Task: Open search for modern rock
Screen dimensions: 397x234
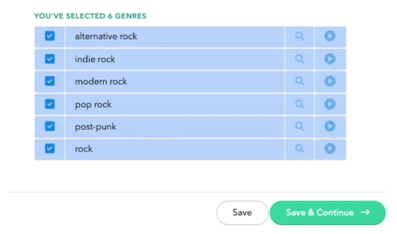Action: click(300, 82)
